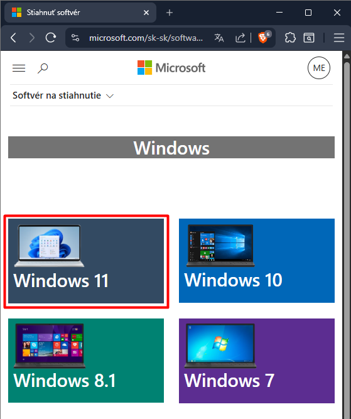
Task: Click the Windows 10 laptop image
Action: tap(220, 246)
